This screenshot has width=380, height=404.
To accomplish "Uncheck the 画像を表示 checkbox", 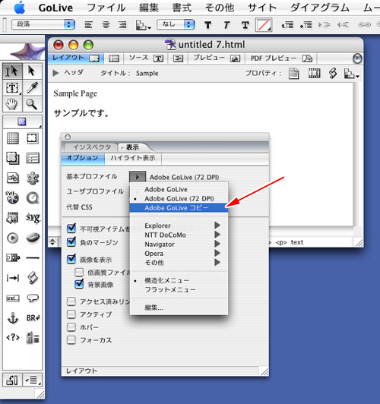I will tap(71, 259).
